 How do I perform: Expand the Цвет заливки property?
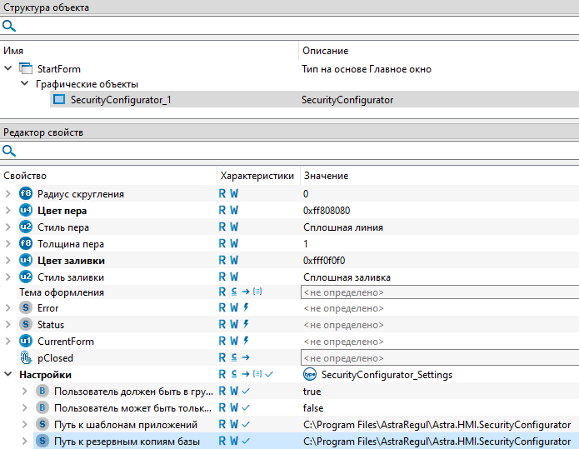pyautogui.click(x=8, y=260)
